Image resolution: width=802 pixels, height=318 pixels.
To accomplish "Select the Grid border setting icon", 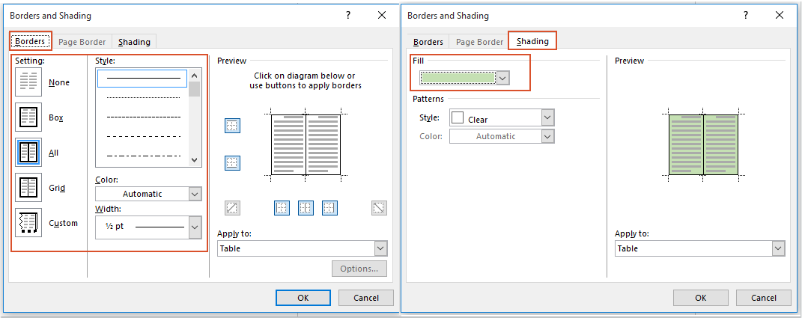I will point(28,188).
